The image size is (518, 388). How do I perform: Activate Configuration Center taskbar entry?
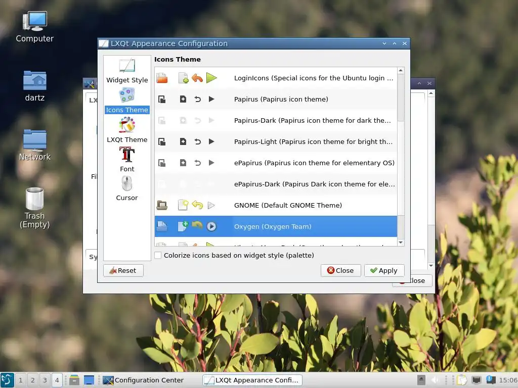coord(151,380)
